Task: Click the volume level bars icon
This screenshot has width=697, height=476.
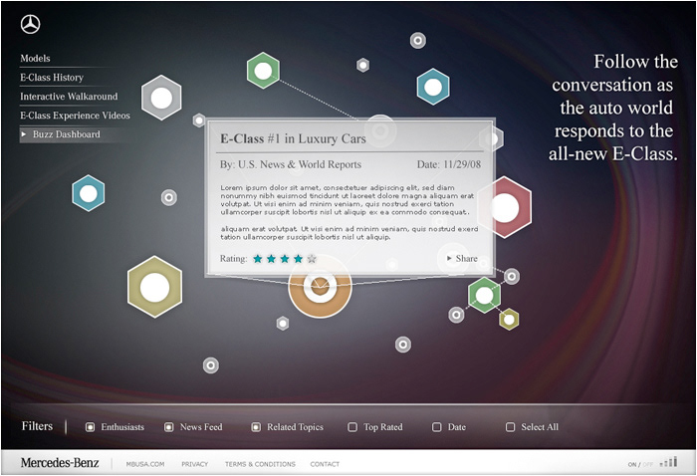Action: pyautogui.click(x=669, y=462)
